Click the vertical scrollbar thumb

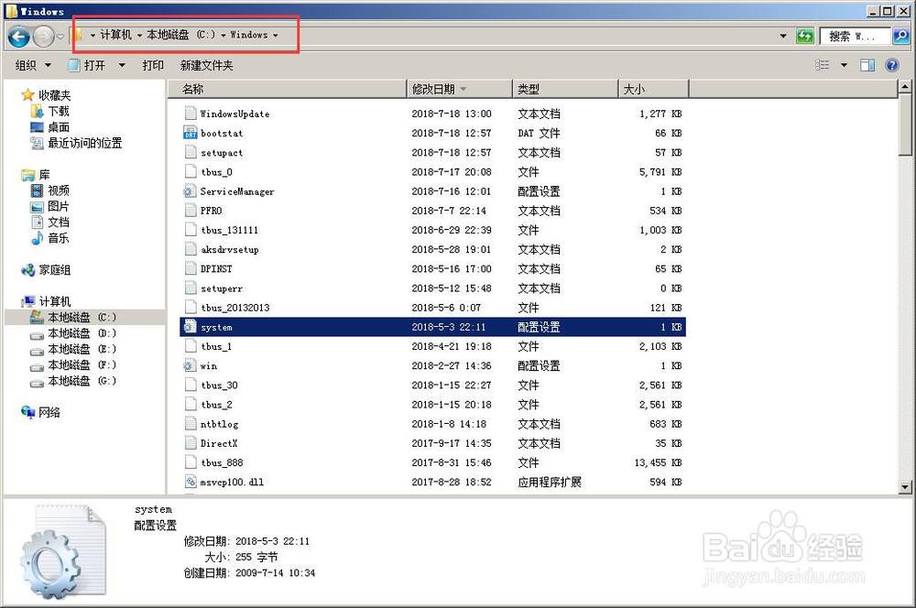[x=905, y=125]
